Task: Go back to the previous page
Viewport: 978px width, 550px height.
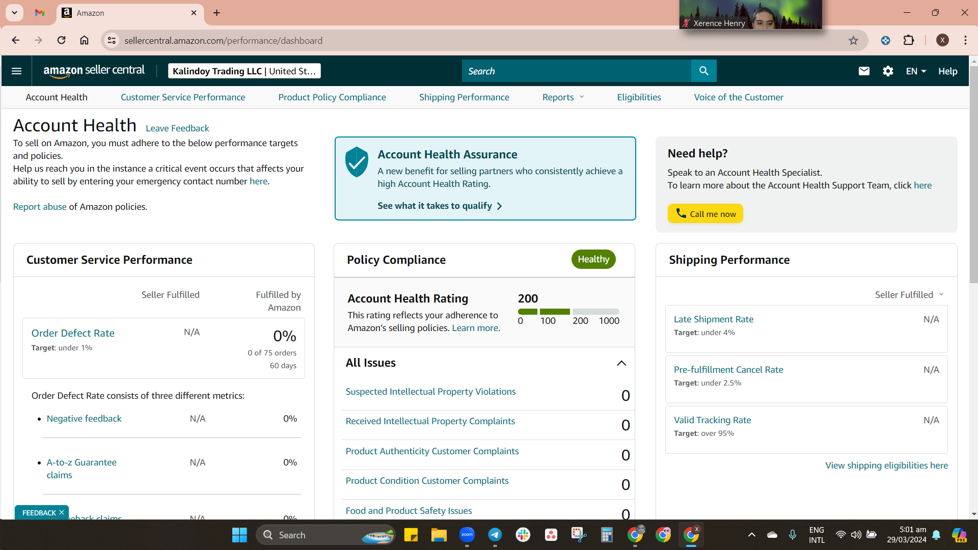Action: [16, 40]
